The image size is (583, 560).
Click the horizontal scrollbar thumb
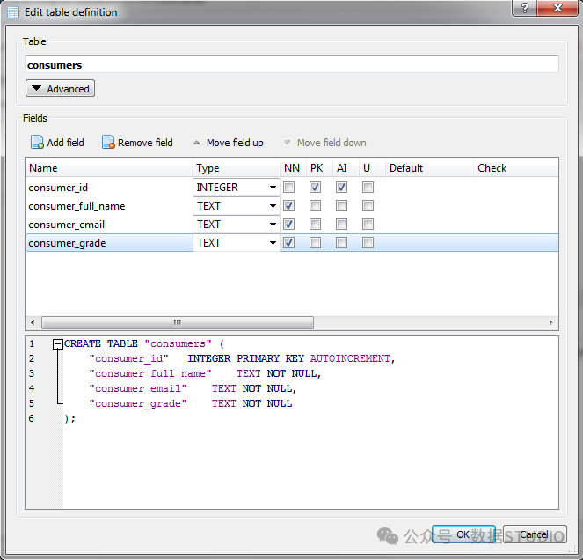(178, 322)
